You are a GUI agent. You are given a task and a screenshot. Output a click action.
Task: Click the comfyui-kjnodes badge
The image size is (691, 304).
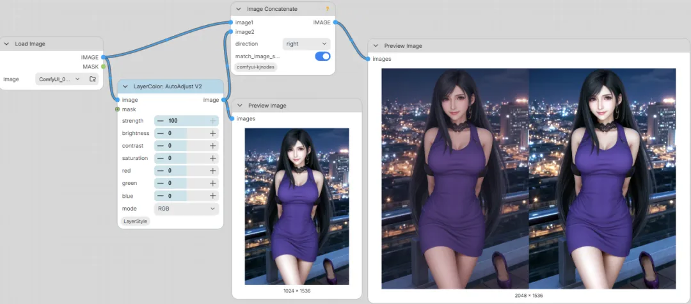point(255,67)
